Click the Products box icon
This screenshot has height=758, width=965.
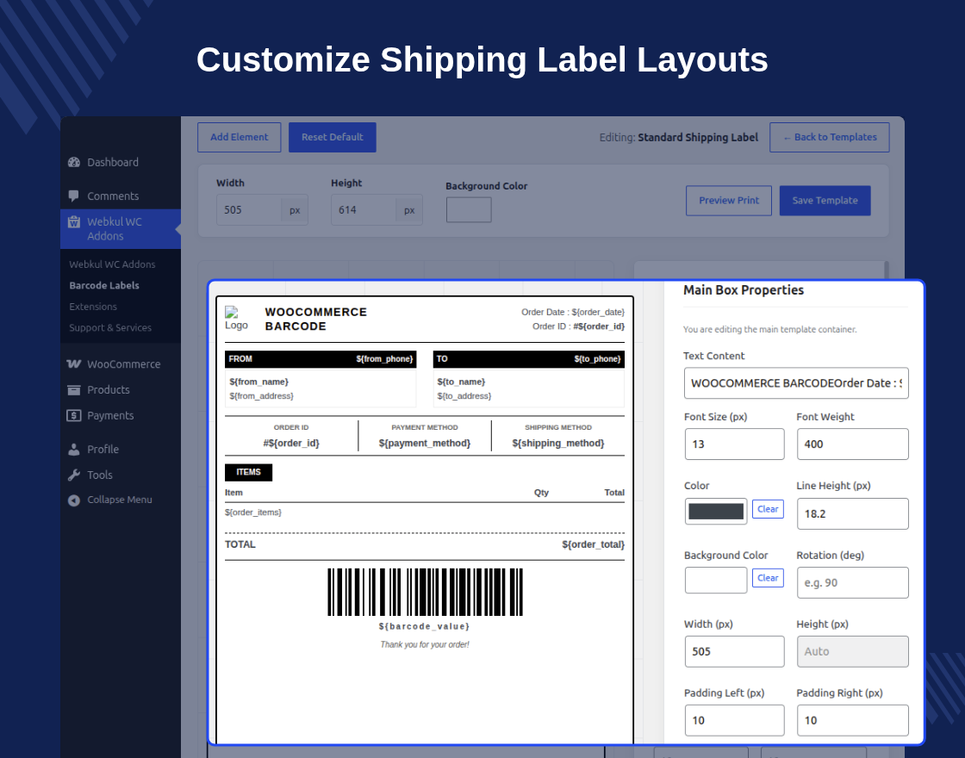point(74,390)
